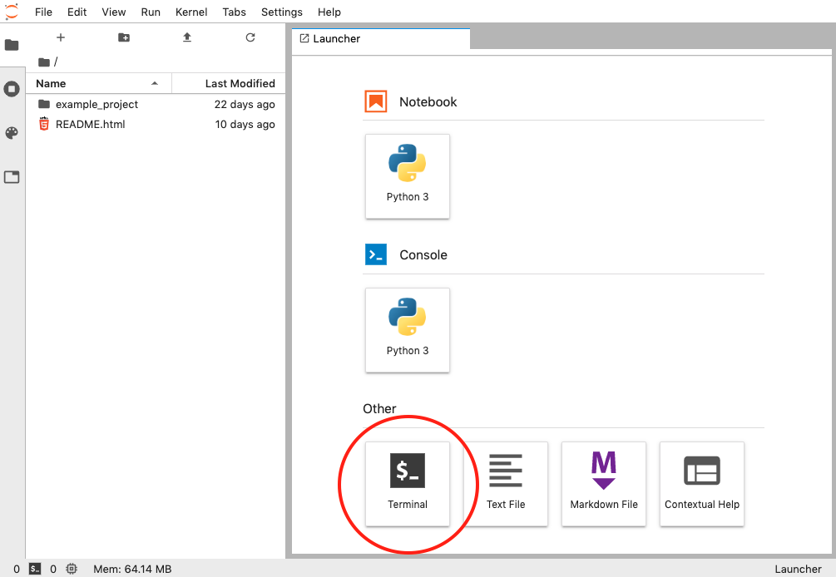Click the New Launcher plus icon
The height and width of the screenshot is (577, 836).
[x=60, y=37]
